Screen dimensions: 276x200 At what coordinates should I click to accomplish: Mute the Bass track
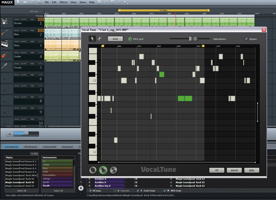pyautogui.click(x=24, y=30)
